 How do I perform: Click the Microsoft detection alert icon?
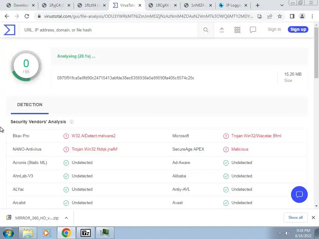point(226,136)
